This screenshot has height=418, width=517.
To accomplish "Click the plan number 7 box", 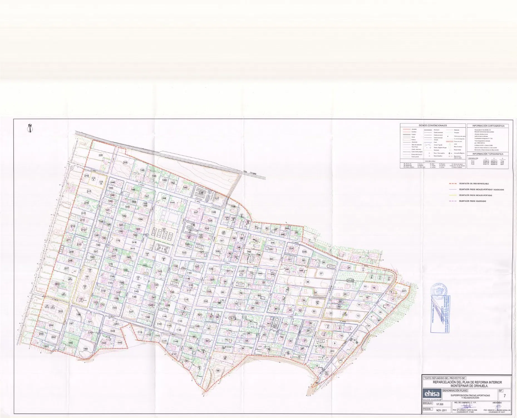I will click(504, 396).
